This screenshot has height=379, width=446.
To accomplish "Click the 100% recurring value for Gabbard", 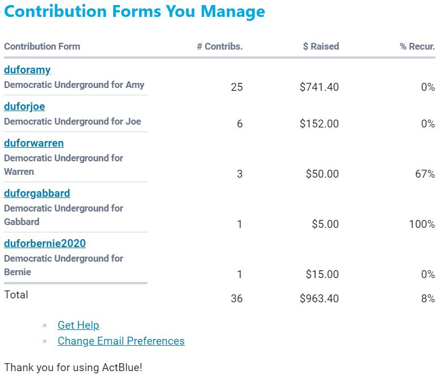I will [422, 224].
